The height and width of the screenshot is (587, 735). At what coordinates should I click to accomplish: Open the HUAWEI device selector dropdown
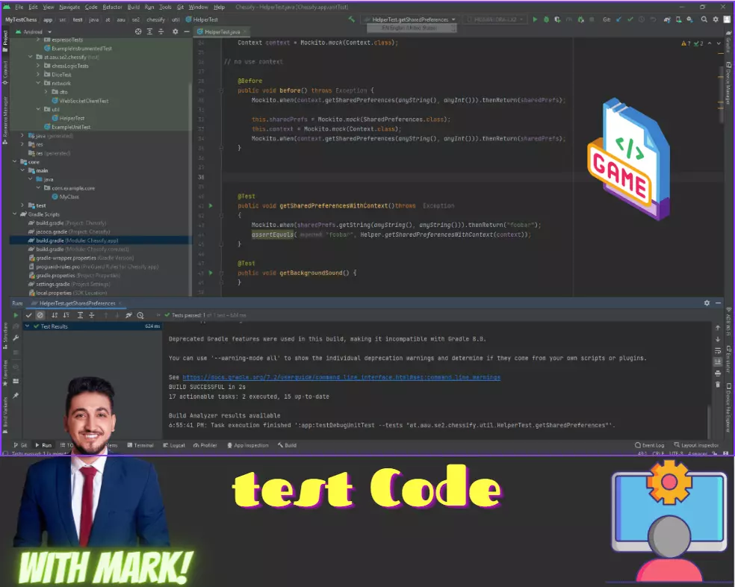click(x=495, y=19)
